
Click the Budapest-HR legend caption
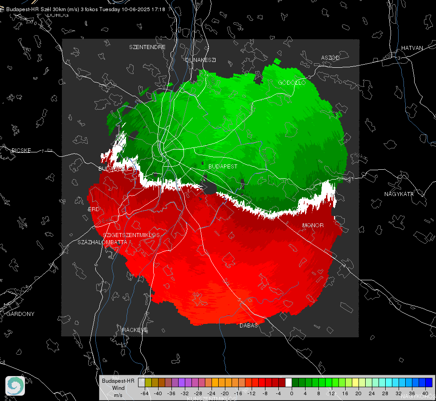(x=118, y=381)
